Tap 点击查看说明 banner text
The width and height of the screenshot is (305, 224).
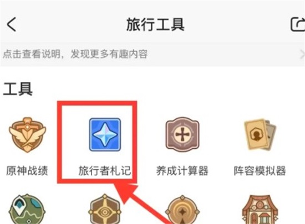pos(32,54)
